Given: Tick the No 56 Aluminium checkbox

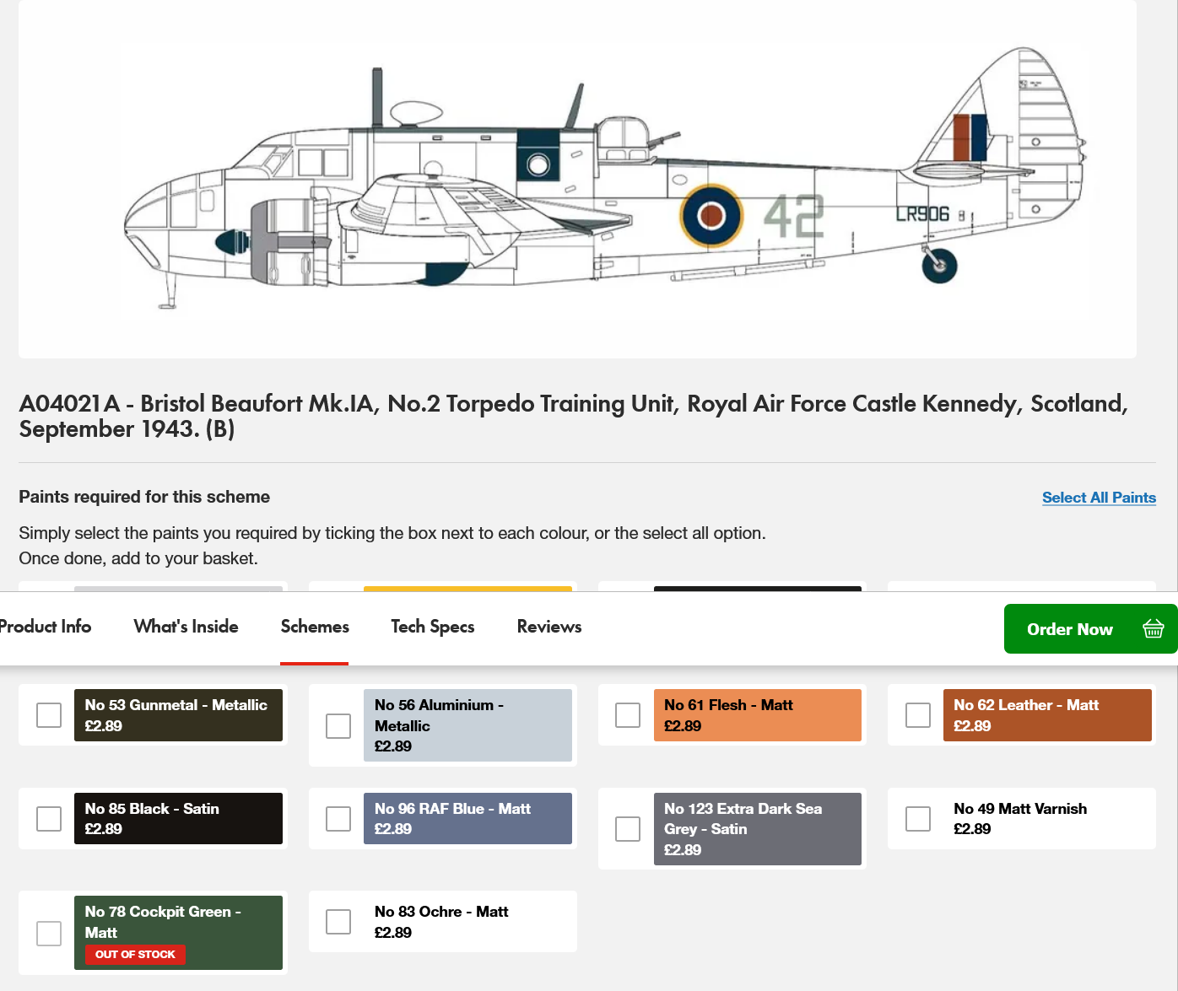Looking at the screenshot, I should pyautogui.click(x=338, y=726).
